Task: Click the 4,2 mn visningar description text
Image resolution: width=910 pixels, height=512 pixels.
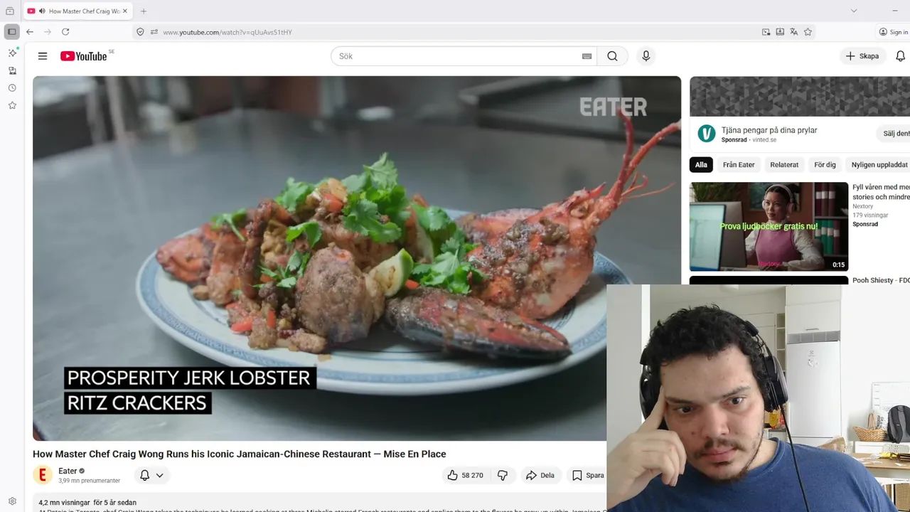Action: [87, 503]
